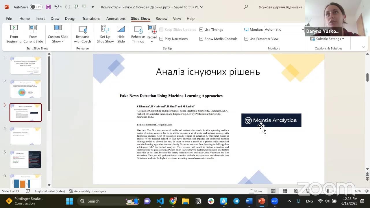Viewport: 370px width, 208px height.
Task: Switch to the View tab
Action: (177, 18)
